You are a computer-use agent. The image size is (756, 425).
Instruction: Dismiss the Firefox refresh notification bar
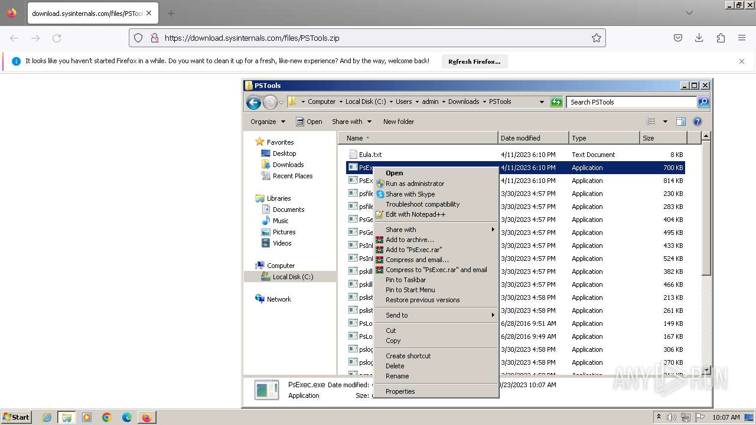tap(742, 61)
